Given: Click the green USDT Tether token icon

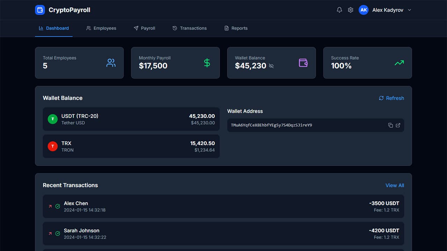Looking at the screenshot, I should click(53, 119).
